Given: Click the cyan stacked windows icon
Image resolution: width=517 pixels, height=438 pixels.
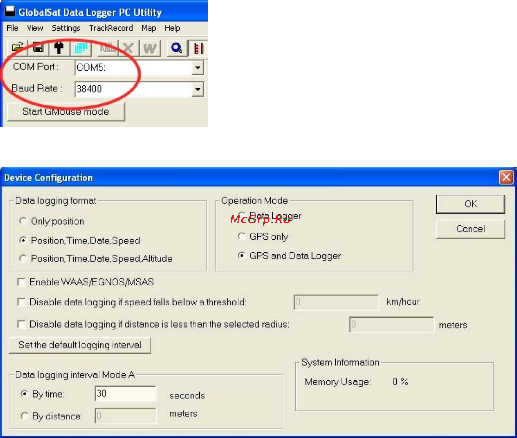Looking at the screenshot, I should [x=81, y=48].
